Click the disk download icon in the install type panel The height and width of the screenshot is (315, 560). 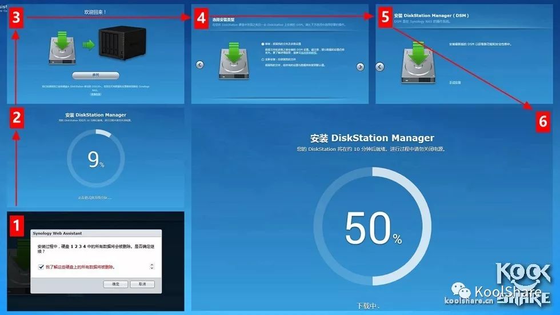click(x=234, y=61)
